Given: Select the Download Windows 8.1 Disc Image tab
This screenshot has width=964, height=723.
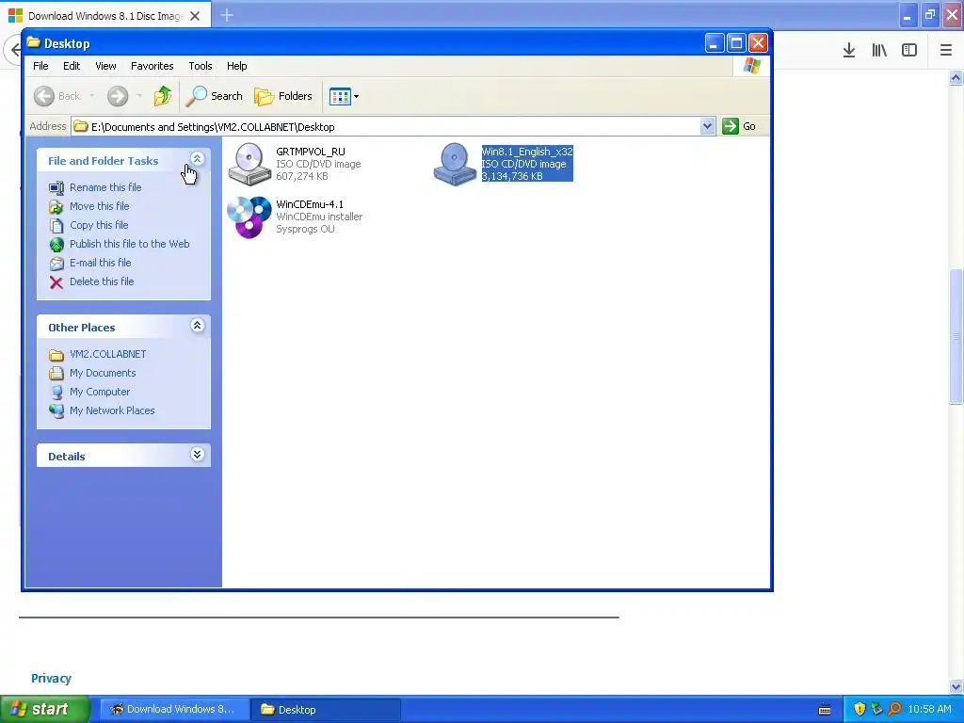Looking at the screenshot, I should (105, 16).
